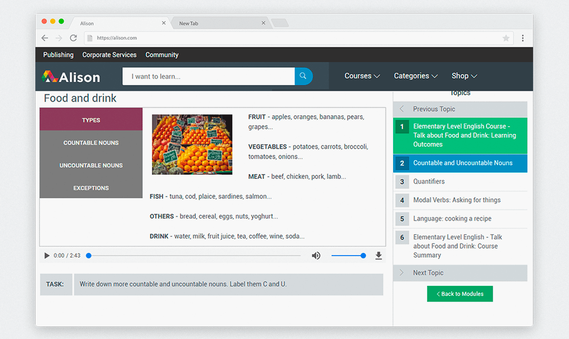This screenshot has height=339, width=569.
Task: Reload the page with the refresh icon
Action: coord(73,38)
